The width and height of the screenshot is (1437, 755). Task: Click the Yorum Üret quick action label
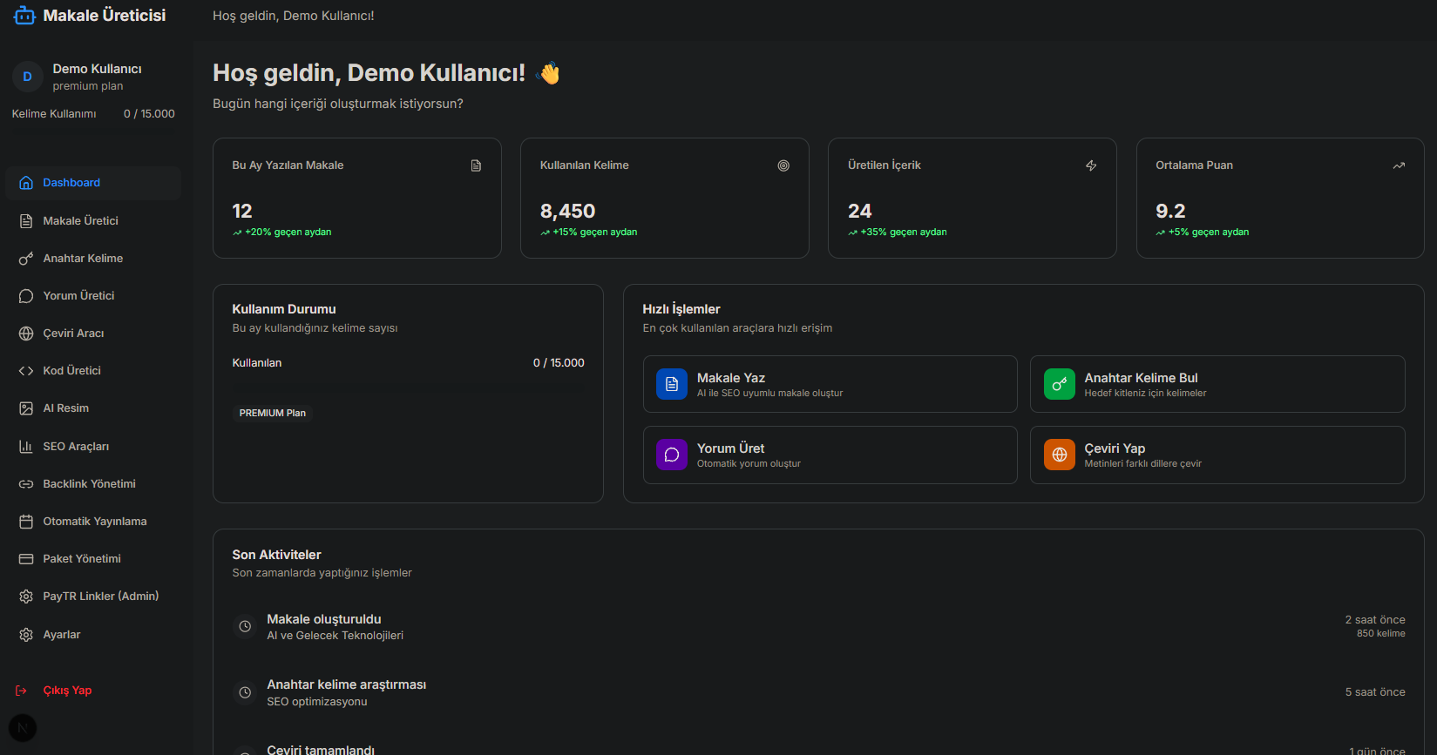731,448
